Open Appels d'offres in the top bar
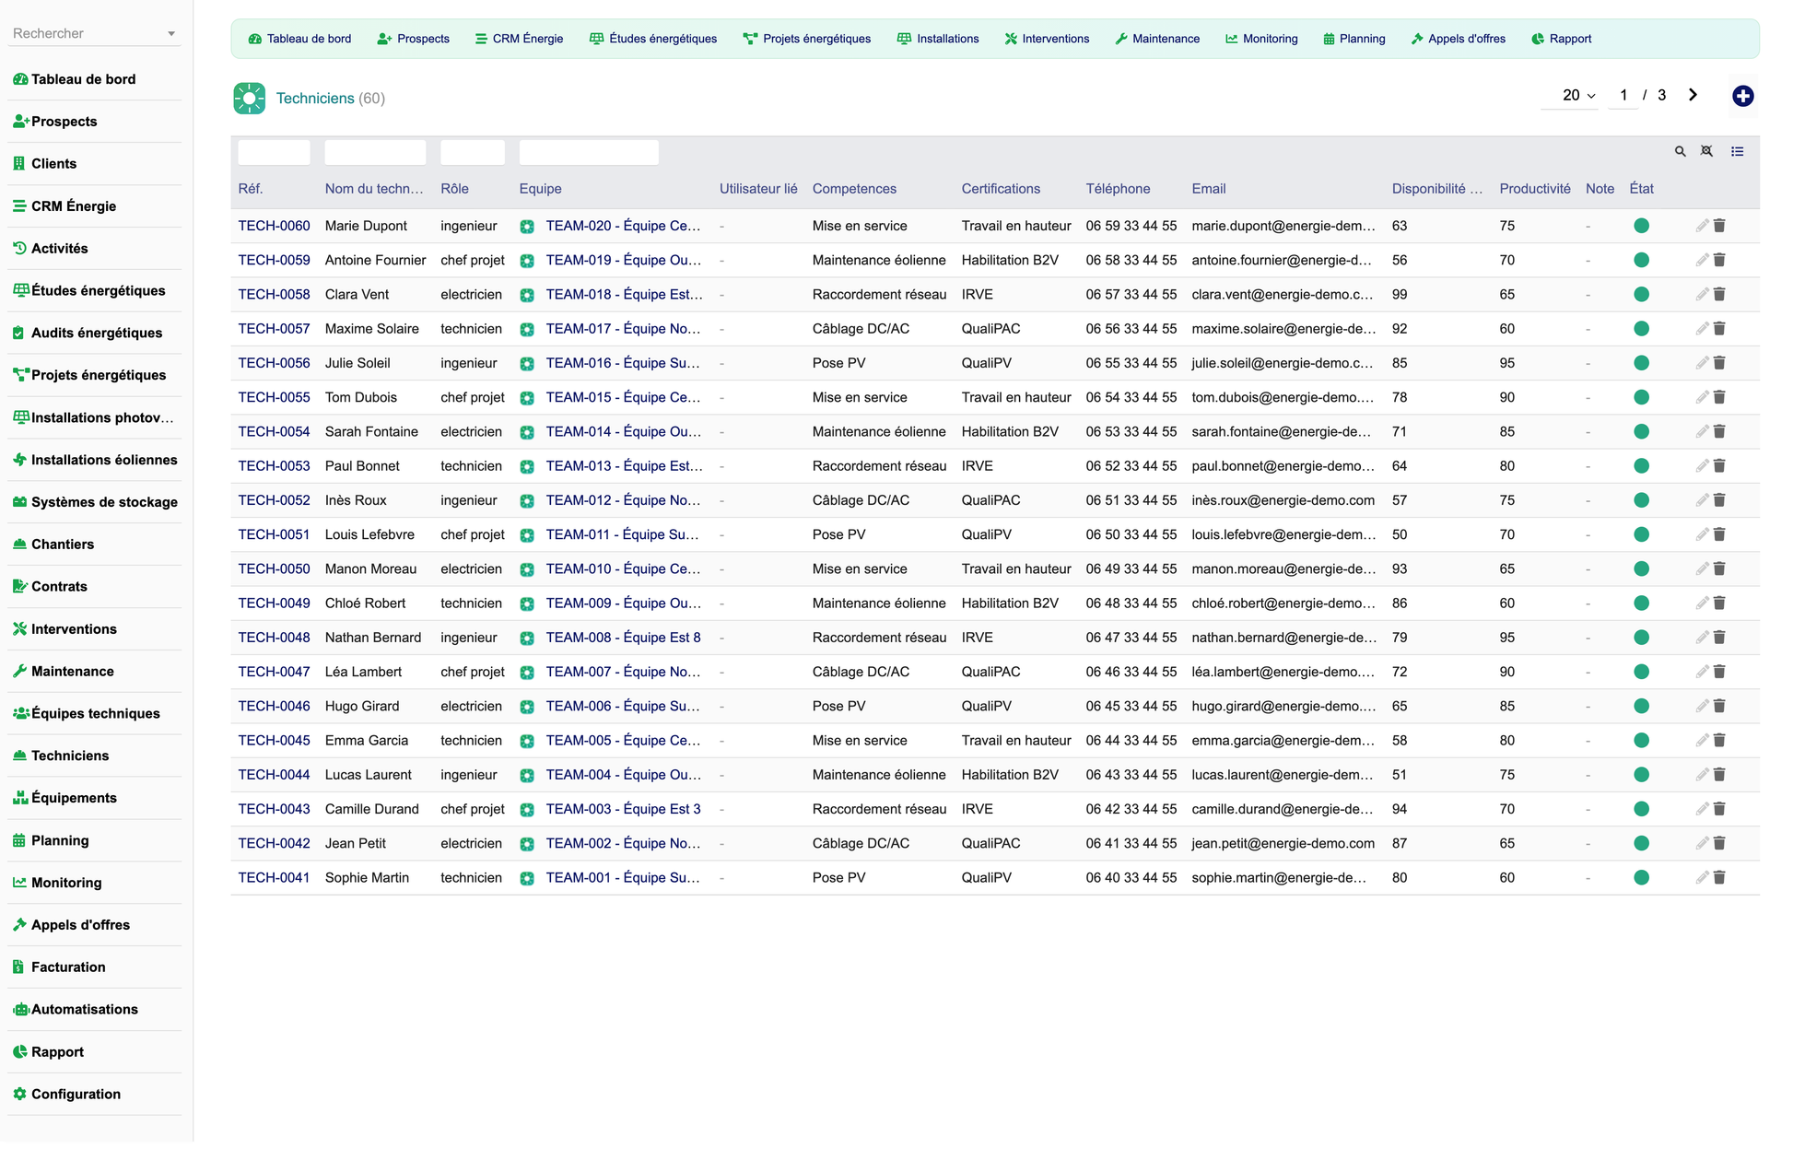The image size is (1793, 1160). click(1458, 39)
